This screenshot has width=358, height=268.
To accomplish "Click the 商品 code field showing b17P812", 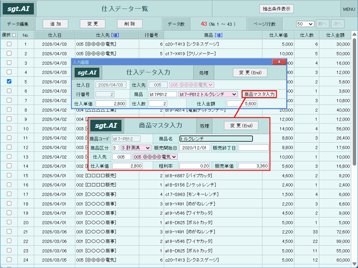I will pos(162,94).
